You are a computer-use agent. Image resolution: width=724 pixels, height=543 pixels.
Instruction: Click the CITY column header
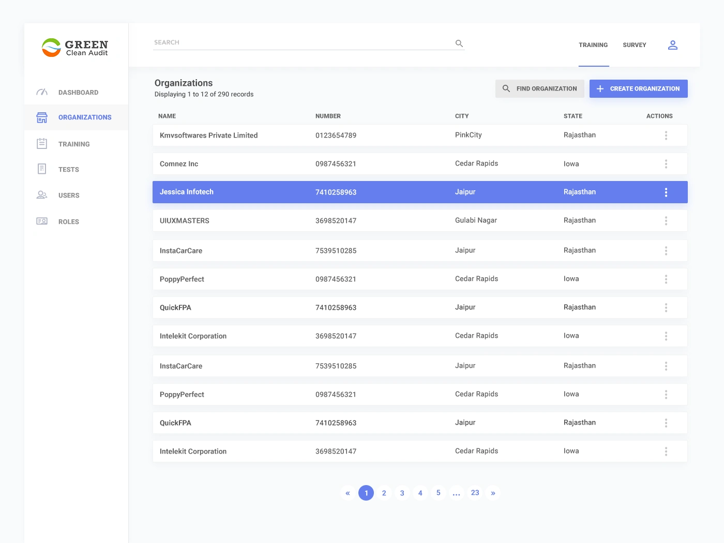click(462, 116)
